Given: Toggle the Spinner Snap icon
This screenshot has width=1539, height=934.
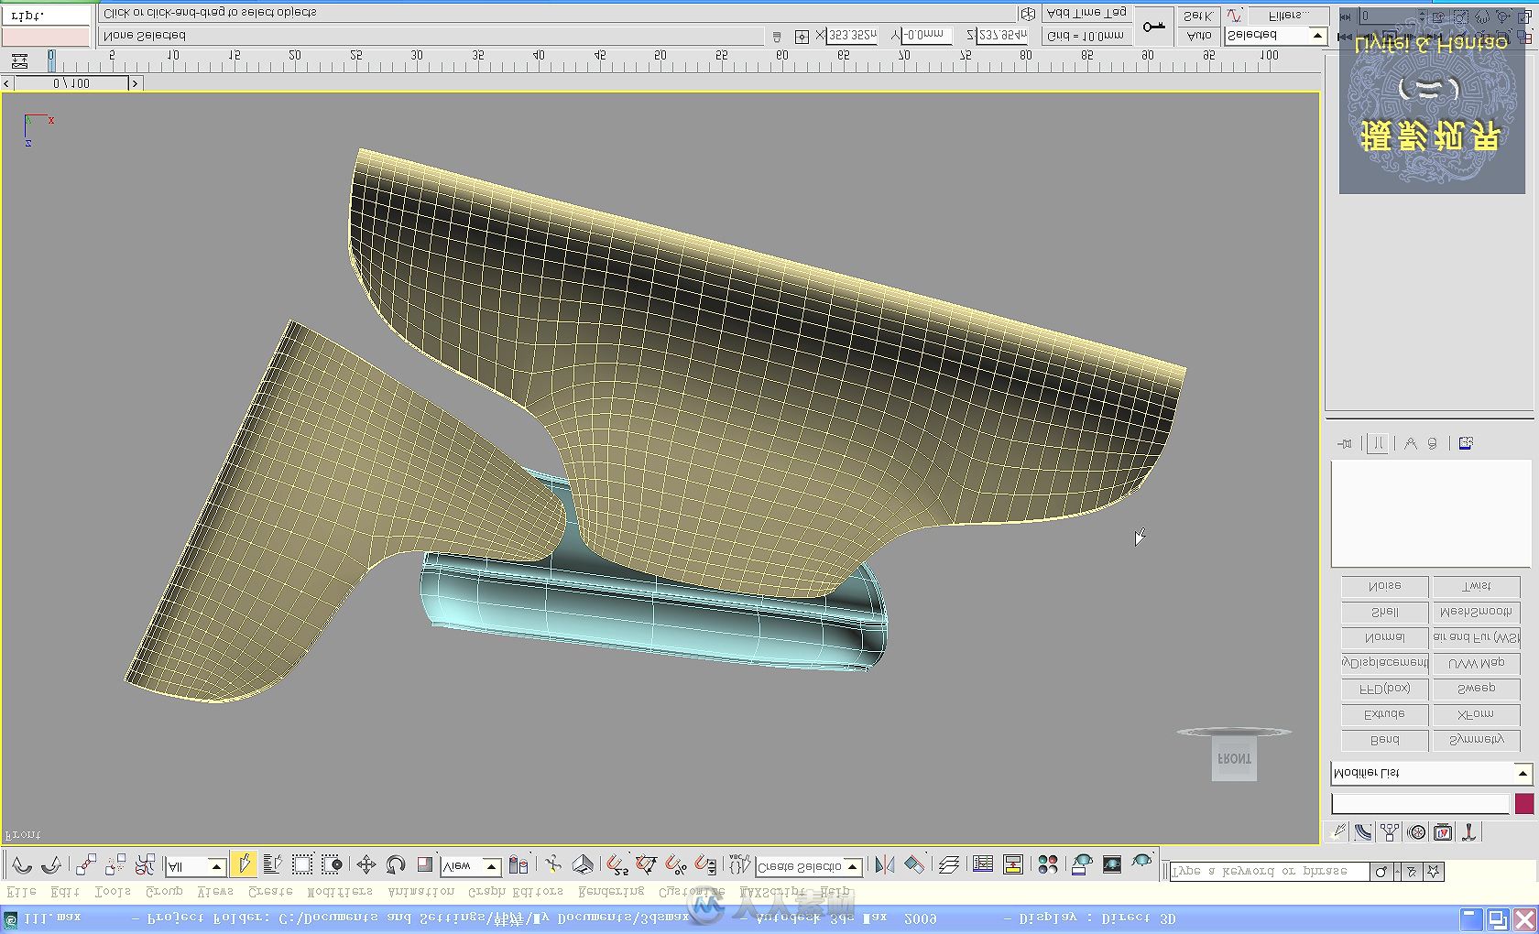Looking at the screenshot, I should coord(705,864).
